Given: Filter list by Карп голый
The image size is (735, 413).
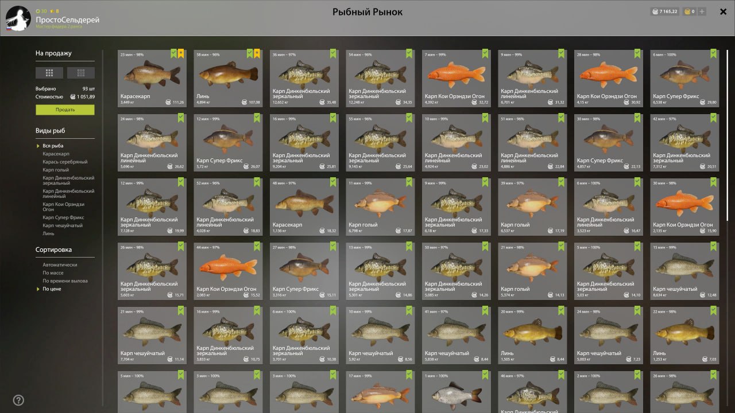Looking at the screenshot, I should pos(56,170).
